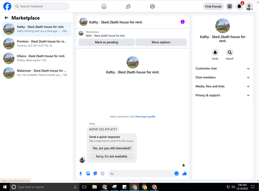Open the apps grid menu
The height and width of the screenshot is (191, 259).
coord(229,6)
